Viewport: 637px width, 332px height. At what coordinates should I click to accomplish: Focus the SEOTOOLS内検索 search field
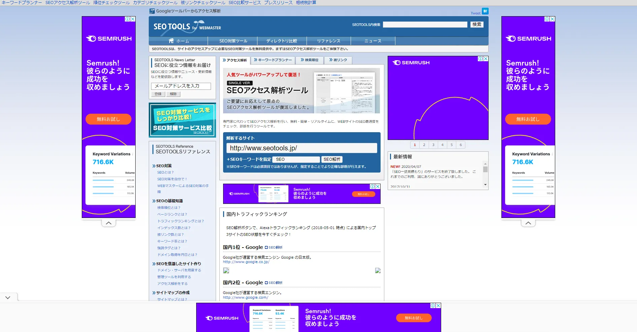(425, 25)
